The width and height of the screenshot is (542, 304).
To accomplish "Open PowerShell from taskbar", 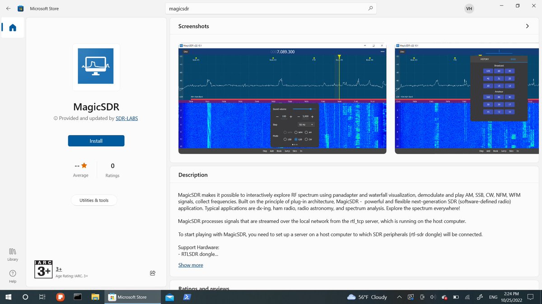I will [x=187, y=297].
